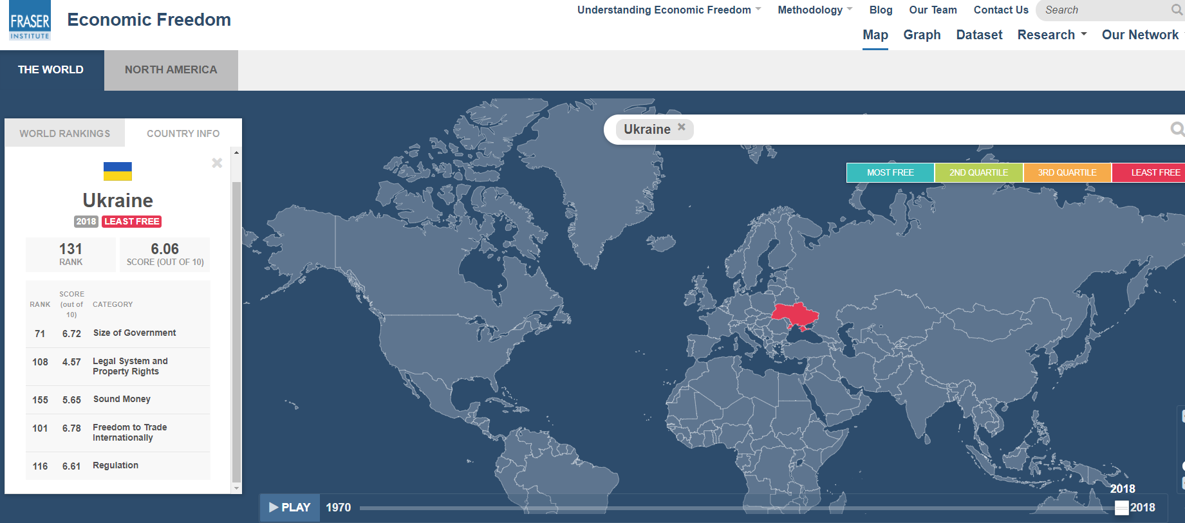Image resolution: width=1185 pixels, height=523 pixels.
Task: Click Legal System and Property Rights row
Action: coord(118,367)
